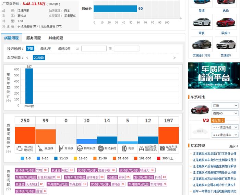Open 江淮嘉悦A5变速箱异响 question link
Image resolution: width=240 pixels, height=195 pixels.
(214, 172)
